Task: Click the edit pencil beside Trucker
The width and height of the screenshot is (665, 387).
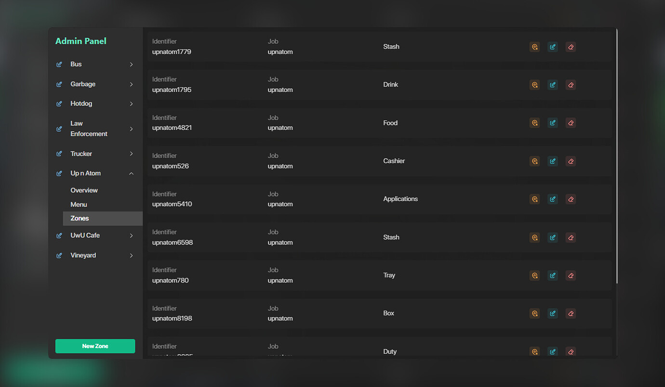Action: pos(59,154)
